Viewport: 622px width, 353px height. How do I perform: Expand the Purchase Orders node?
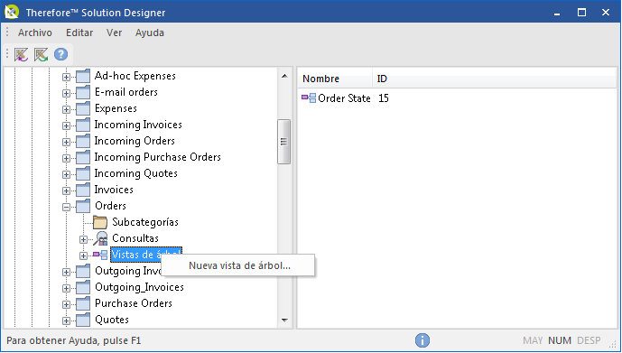pyautogui.click(x=66, y=304)
